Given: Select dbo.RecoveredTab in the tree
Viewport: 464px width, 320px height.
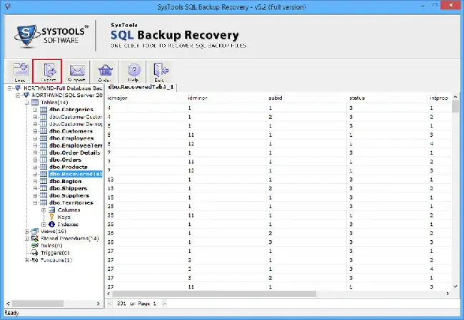Looking at the screenshot, I should pyautogui.click(x=76, y=174).
